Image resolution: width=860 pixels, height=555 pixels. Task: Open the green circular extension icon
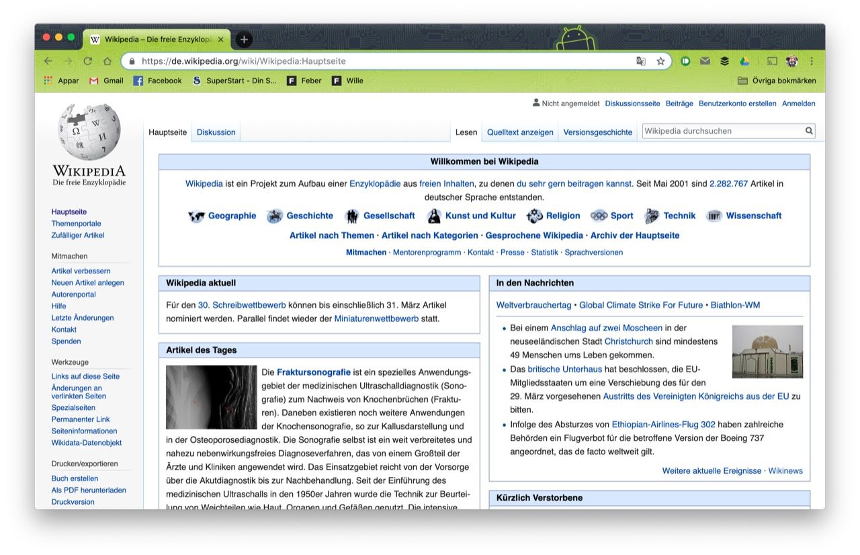click(685, 61)
